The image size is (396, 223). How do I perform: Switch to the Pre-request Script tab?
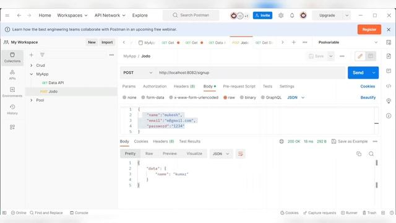click(x=239, y=87)
